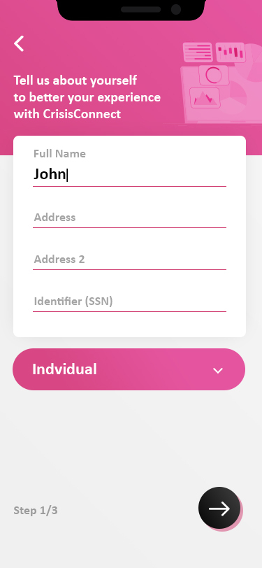Click the list card in header illustration
This screenshot has height=568, width=262.
click(x=198, y=52)
